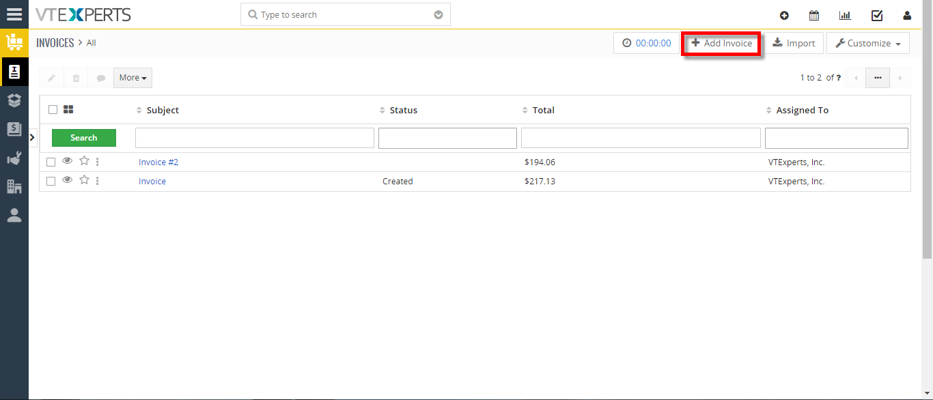
Task: Tick the checkbox for Invoice #2
Action: click(51, 162)
